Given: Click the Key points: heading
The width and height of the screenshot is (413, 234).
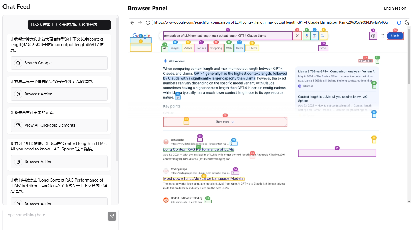Looking at the screenshot, I should click(172, 106).
